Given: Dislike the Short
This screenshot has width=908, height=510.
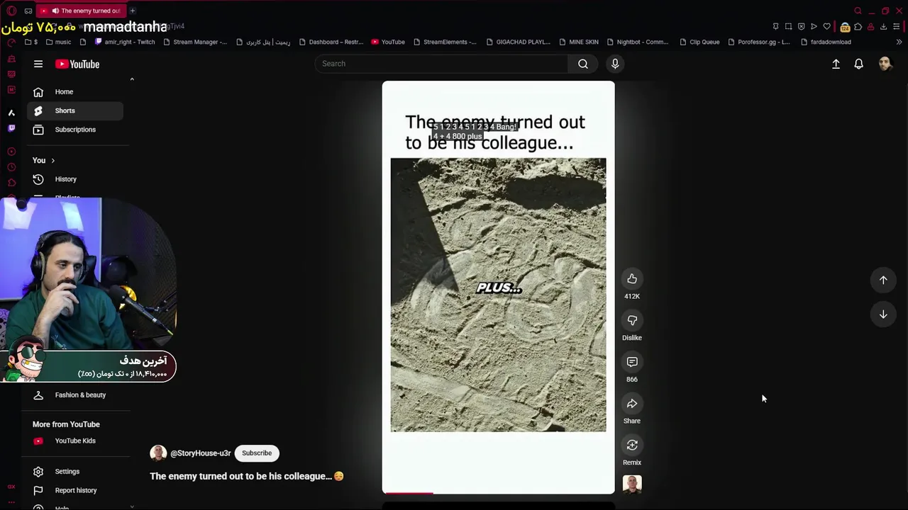Looking at the screenshot, I should (632, 320).
